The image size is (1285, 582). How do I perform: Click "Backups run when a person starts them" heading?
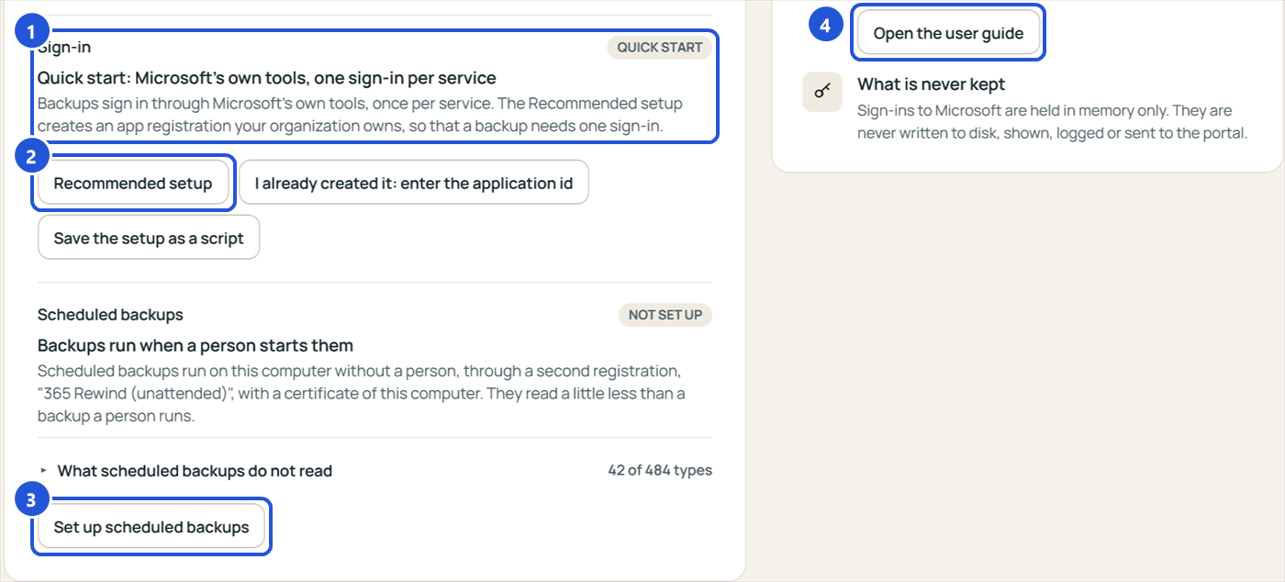point(196,346)
